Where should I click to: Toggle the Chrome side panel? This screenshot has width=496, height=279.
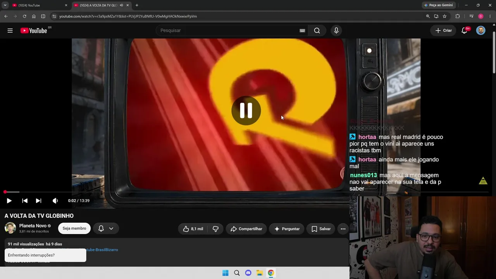43,16
